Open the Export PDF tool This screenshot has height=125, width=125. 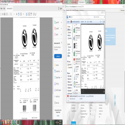(x=57, y=22)
